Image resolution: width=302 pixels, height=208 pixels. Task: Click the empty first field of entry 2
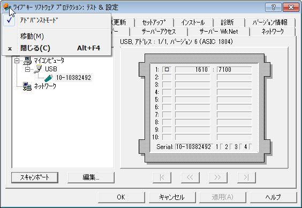[167, 77]
